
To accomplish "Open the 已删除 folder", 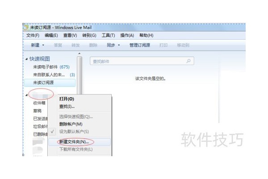I will (x=40, y=134).
